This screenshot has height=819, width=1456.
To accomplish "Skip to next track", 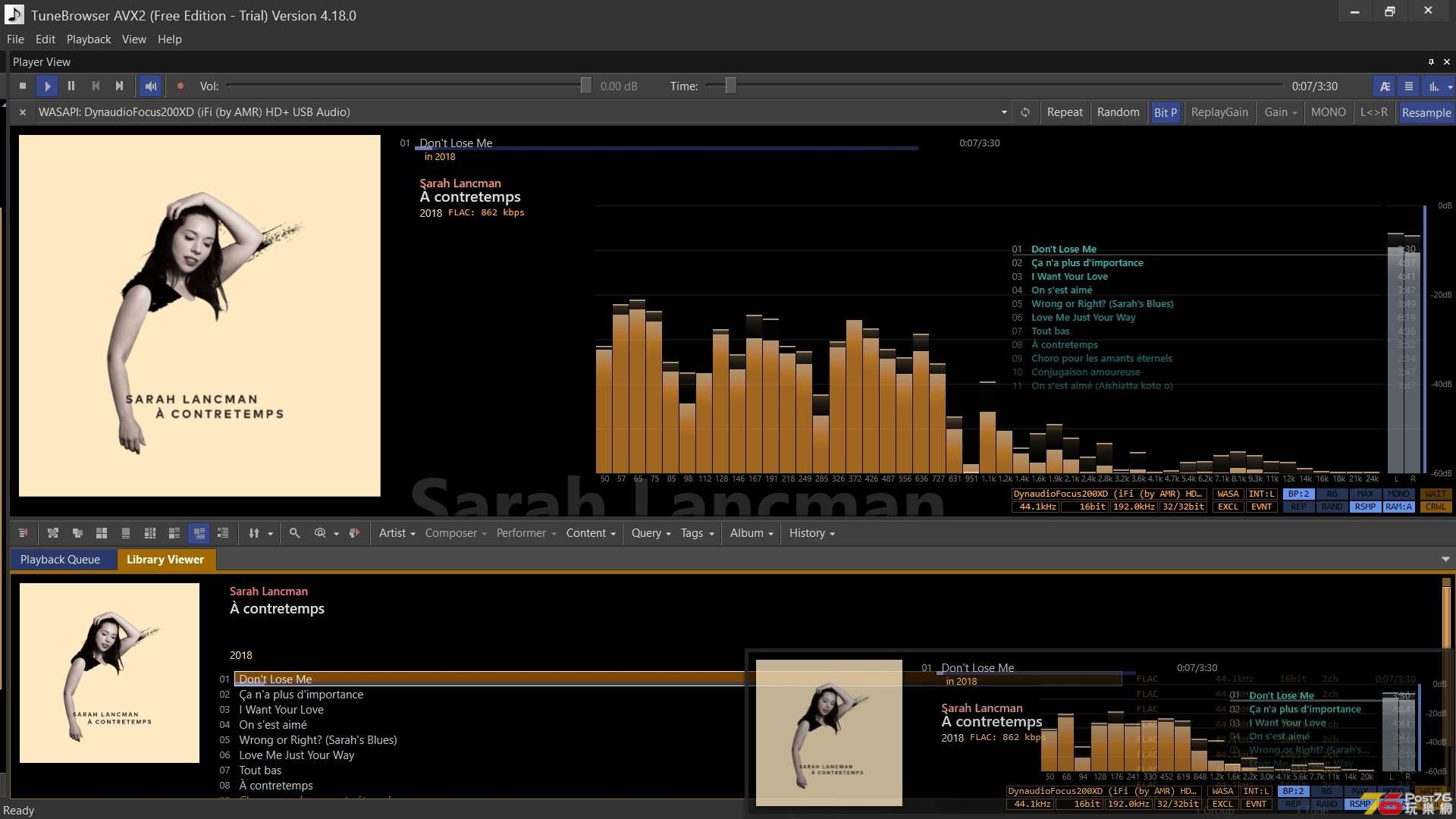I will [119, 86].
